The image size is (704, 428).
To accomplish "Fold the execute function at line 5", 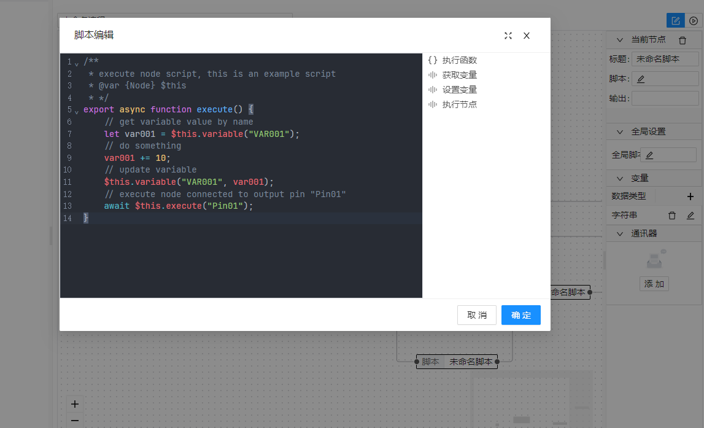I will pos(77,111).
